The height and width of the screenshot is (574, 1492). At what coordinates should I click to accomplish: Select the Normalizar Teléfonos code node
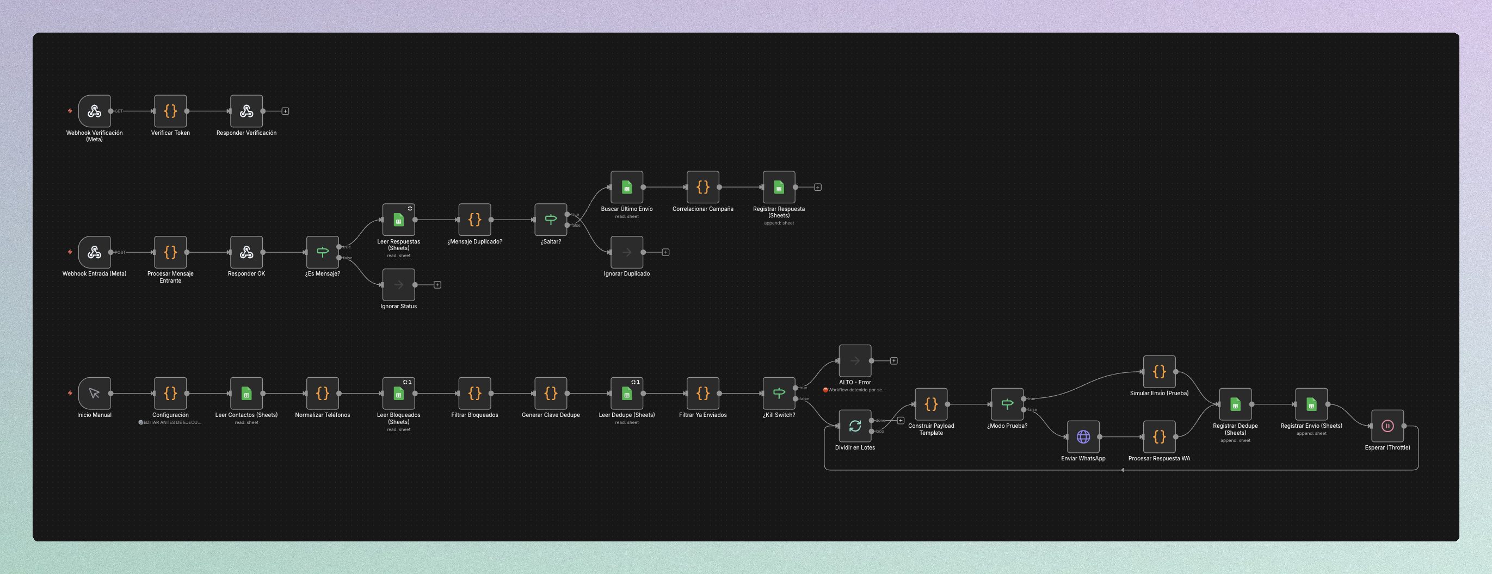tap(322, 394)
